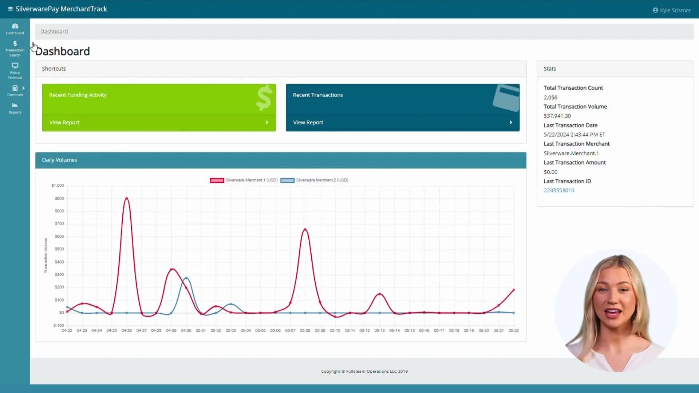Click SilverwarePay MerchantTrack title

(61, 9)
